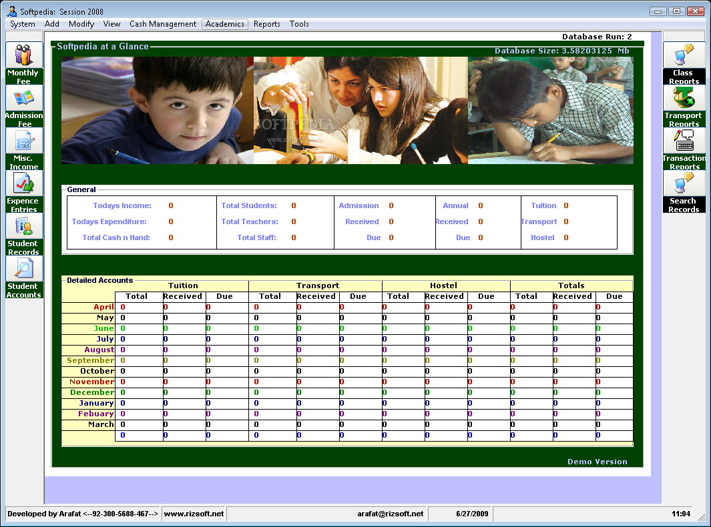Click the Demo Version text

point(598,462)
